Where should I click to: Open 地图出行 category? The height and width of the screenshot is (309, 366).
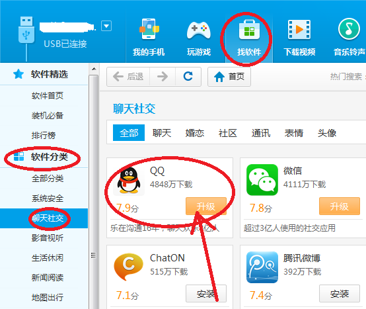pyautogui.click(x=48, y=298)
